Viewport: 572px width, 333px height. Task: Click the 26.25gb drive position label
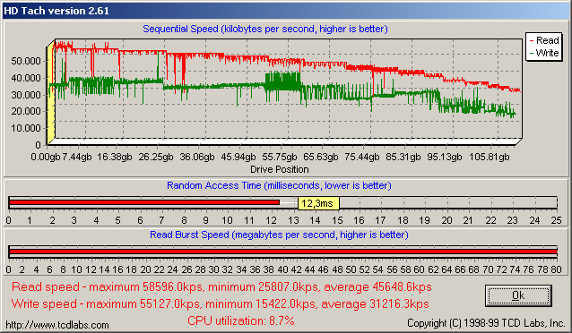(156, 157)
